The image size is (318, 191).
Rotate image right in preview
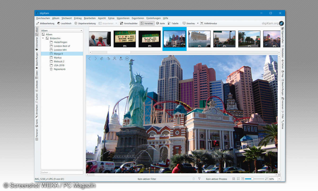(x=108, y=59)
